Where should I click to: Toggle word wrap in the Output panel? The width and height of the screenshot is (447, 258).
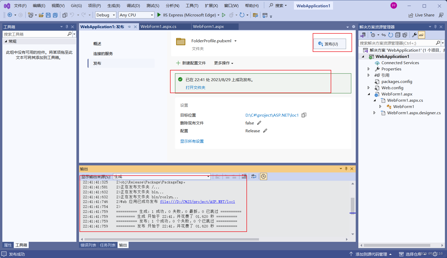[x=254, y=177]
